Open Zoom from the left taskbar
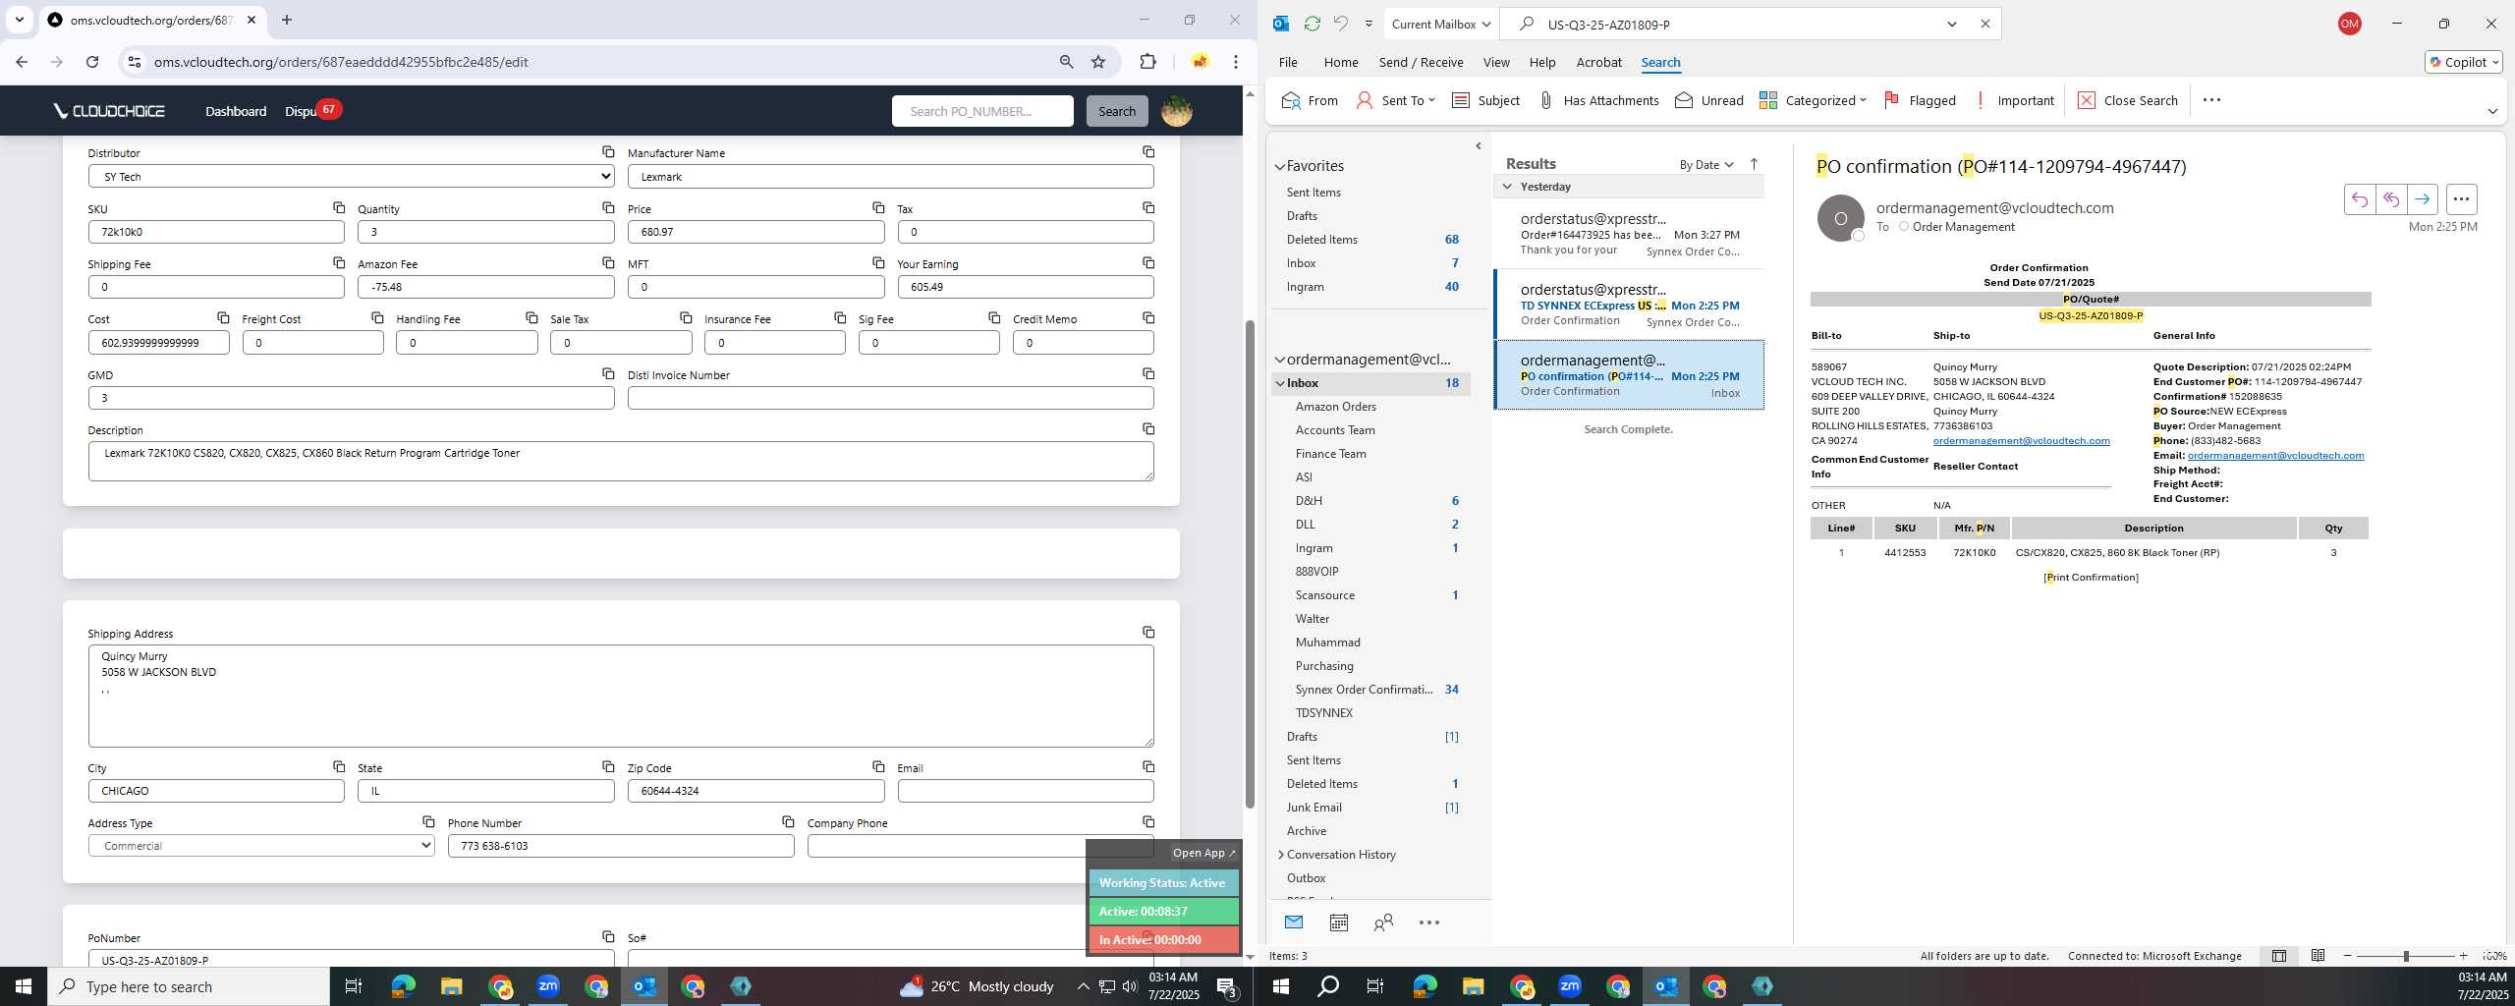2515x1006 pixels. pos(548,986)
